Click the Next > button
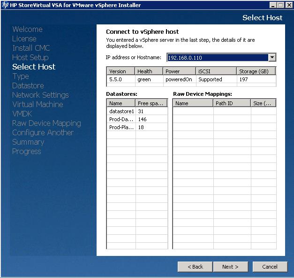 click(230, 267)
